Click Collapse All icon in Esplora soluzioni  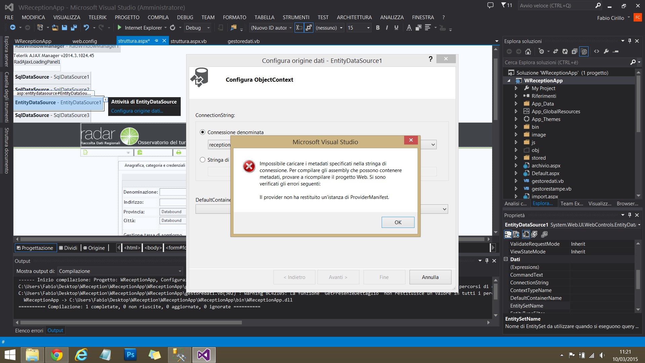click(574, 51)
